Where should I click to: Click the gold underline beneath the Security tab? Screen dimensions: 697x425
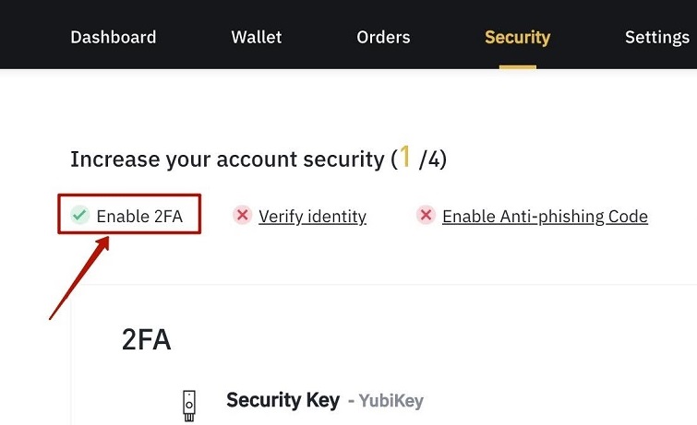(x=517, y=66)
